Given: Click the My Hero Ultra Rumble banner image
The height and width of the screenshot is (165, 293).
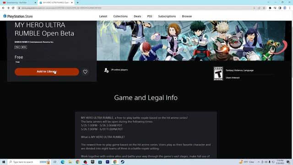Looking at the screenshot, I should pyautogui.click(x=191, y=41).
